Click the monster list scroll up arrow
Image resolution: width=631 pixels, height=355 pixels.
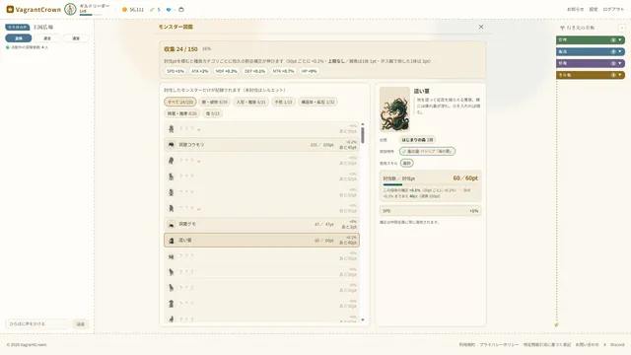pyautogui.click(x=363, y=124)
